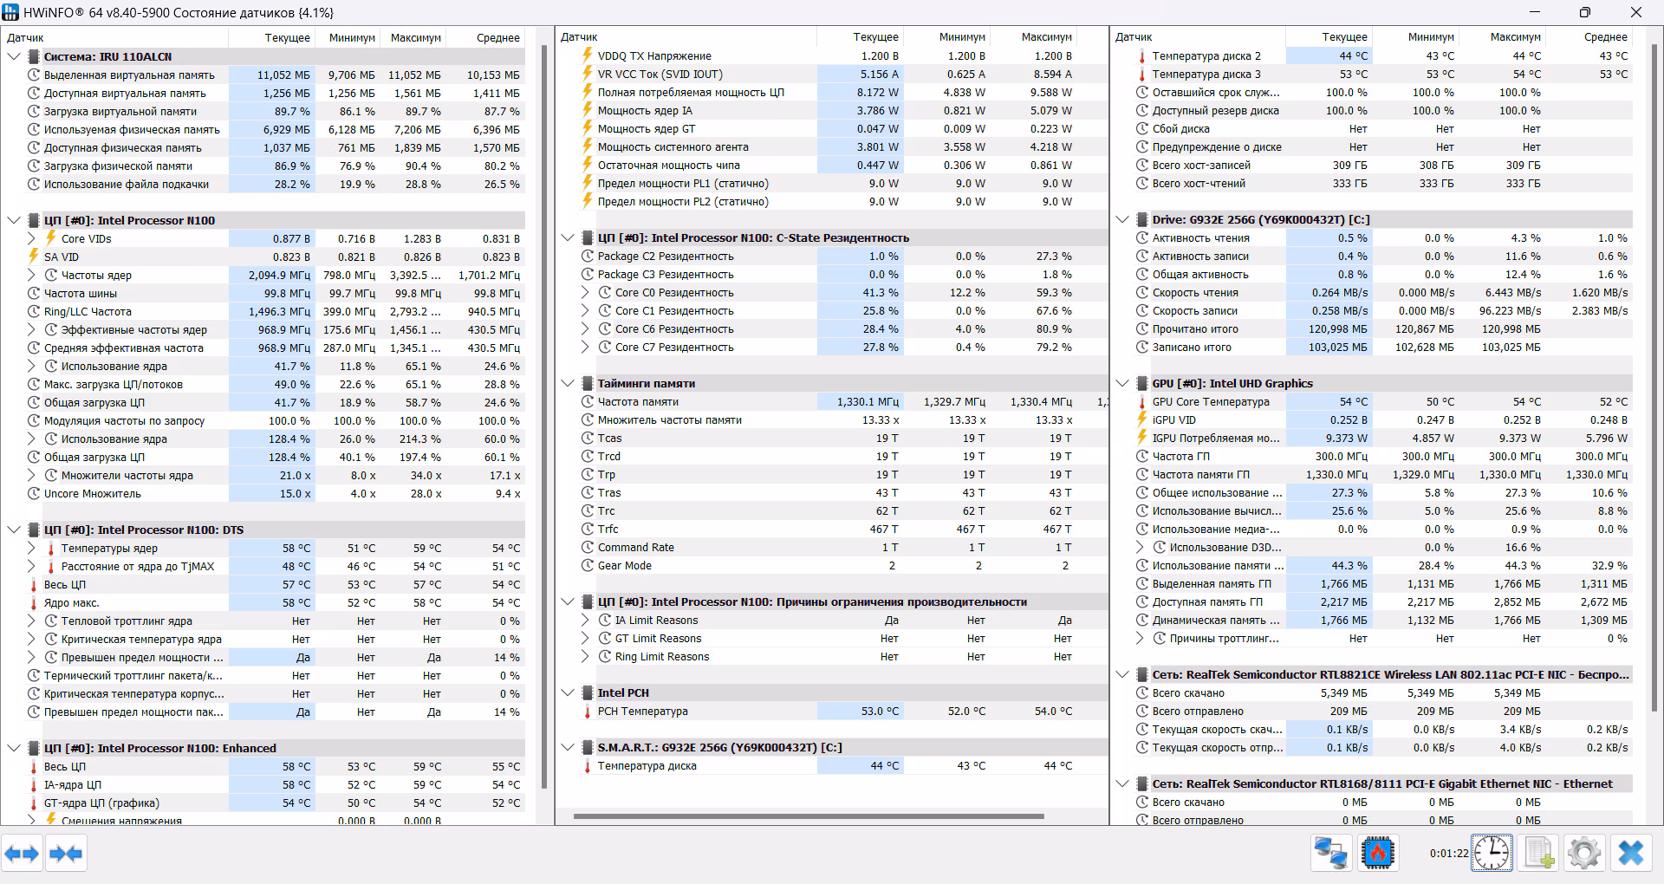The width and height of the screenshot is (1664, 884).
Task: Click the chip icon of Intel PCH header
Action: pos(588,693)
